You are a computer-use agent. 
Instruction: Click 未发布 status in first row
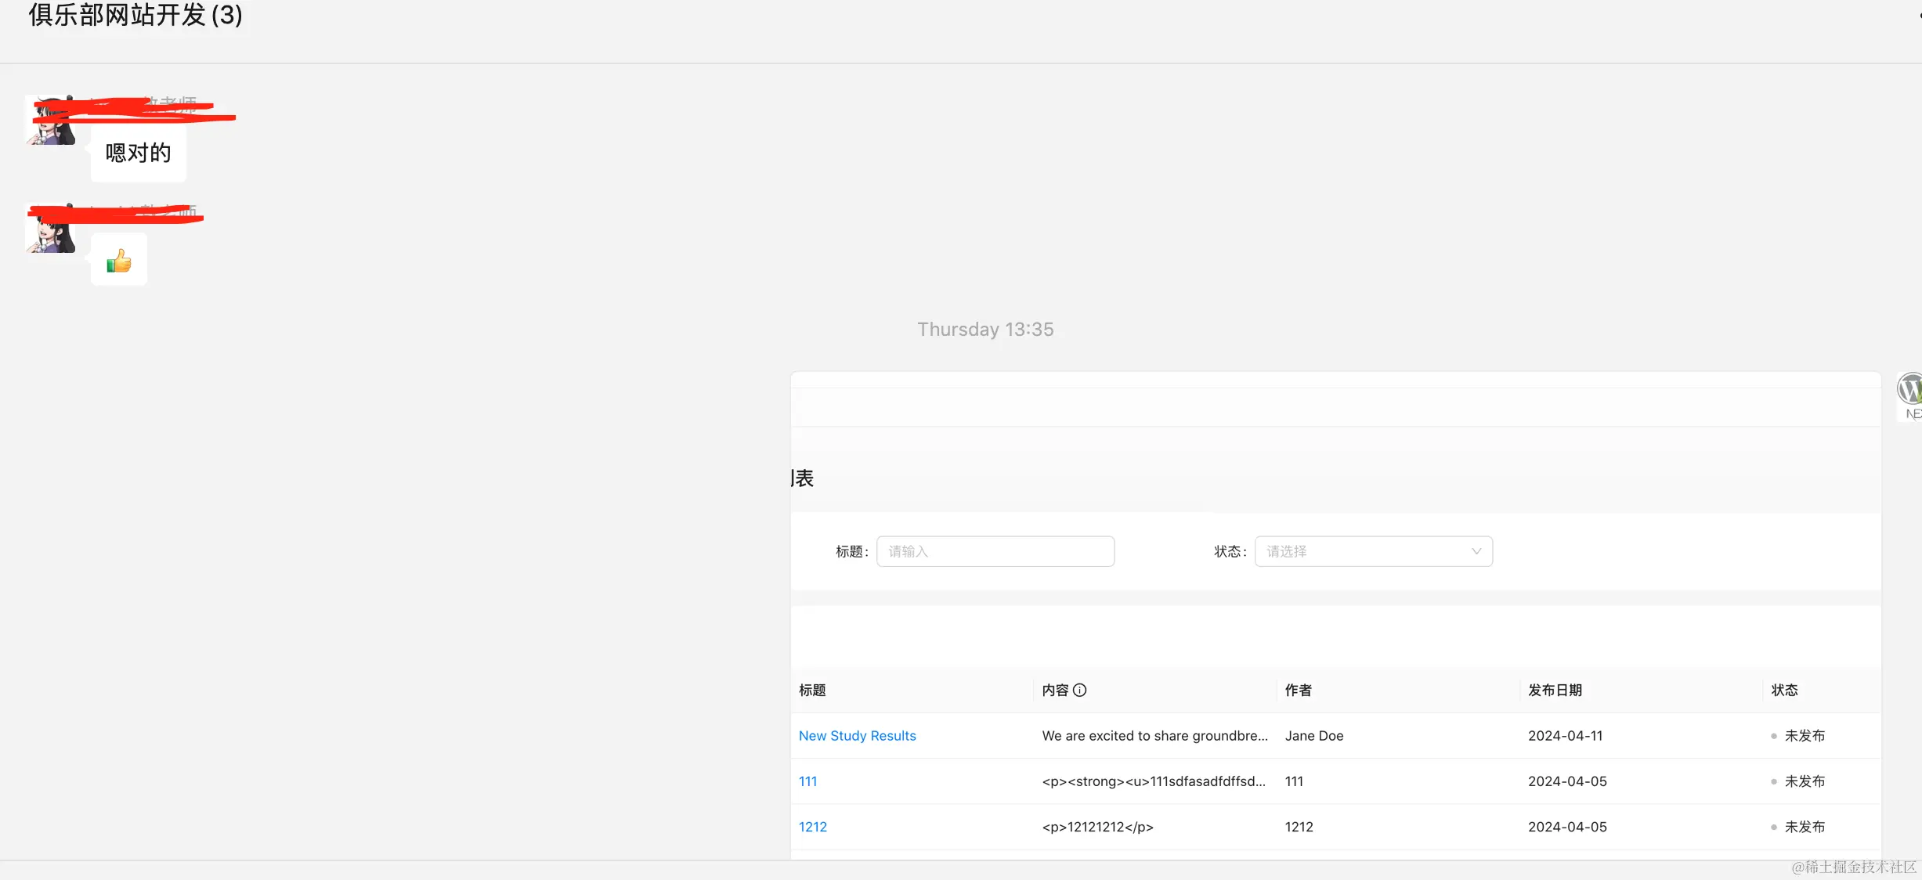point(1804,736)
